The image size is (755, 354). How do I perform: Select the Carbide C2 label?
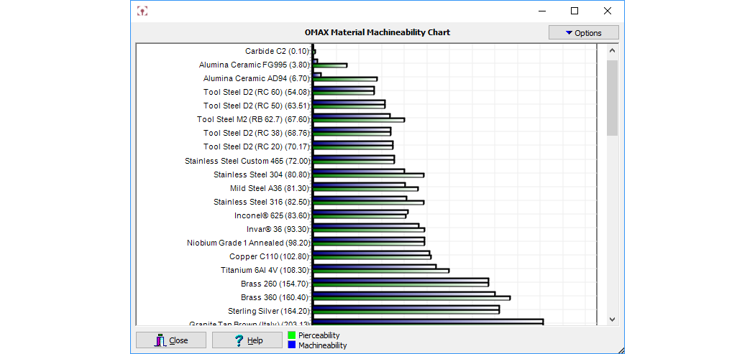pos(277,51)
